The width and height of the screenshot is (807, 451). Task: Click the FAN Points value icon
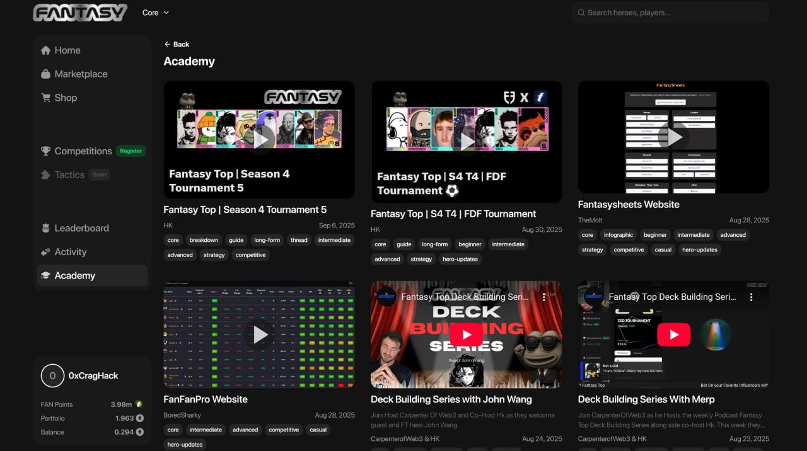(x=139, y=404)
